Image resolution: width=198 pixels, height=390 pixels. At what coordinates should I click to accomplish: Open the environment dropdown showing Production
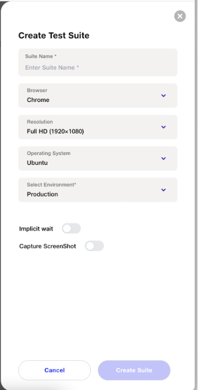coord(98,190)
